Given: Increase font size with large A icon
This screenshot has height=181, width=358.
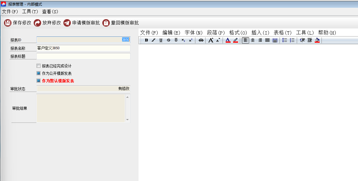Looking at the screenshot, I should pos(211,40).
